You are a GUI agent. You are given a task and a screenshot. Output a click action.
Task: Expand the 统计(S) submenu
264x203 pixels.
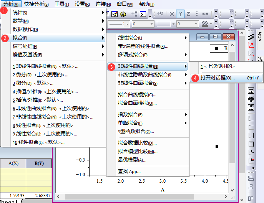pyautogui.click(x=53, y=12)
